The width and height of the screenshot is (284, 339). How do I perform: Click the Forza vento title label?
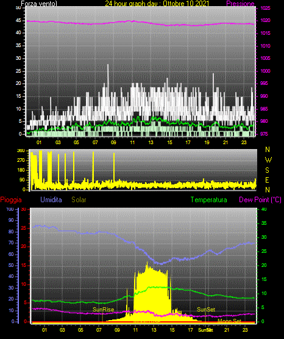click(x=39, y=4)
